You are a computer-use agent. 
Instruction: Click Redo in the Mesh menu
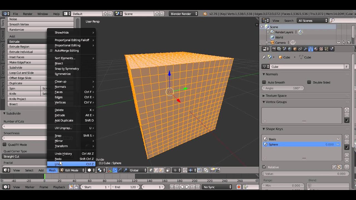[x=71, y=159]
